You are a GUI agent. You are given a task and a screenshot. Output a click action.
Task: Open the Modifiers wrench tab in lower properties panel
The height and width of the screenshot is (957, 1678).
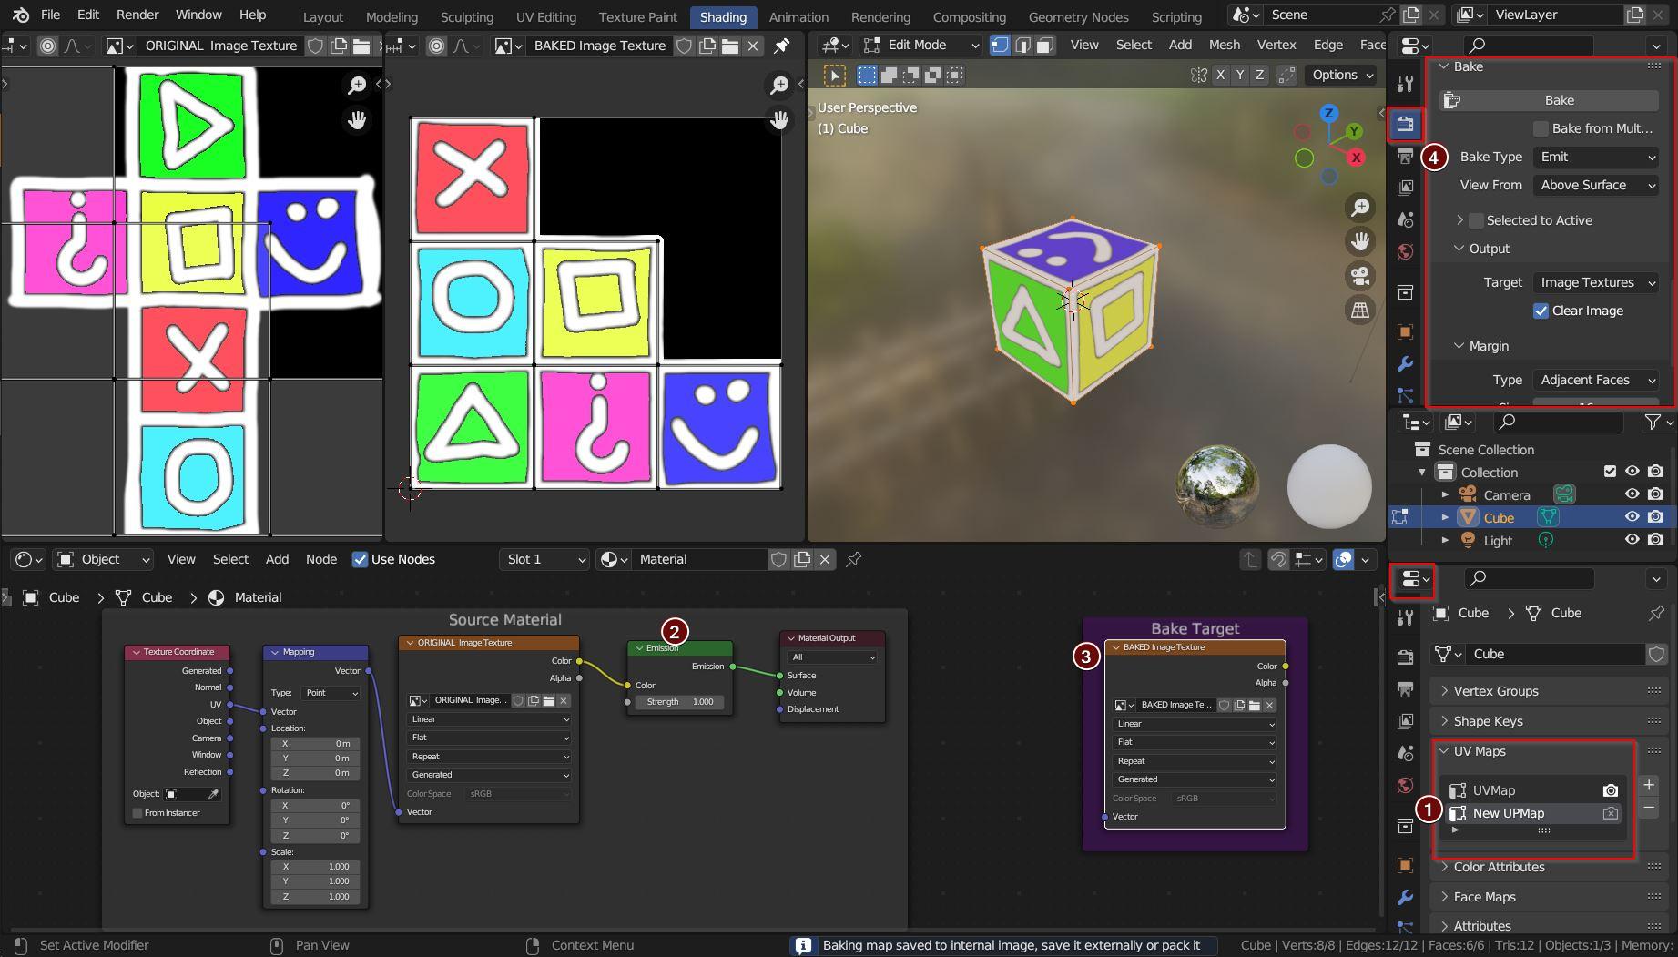(1405, 897)
